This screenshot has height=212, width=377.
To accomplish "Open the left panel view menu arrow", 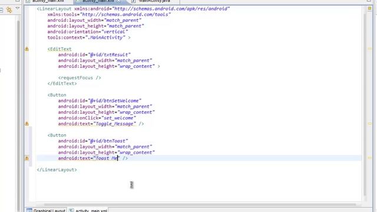I will (18, 8).
